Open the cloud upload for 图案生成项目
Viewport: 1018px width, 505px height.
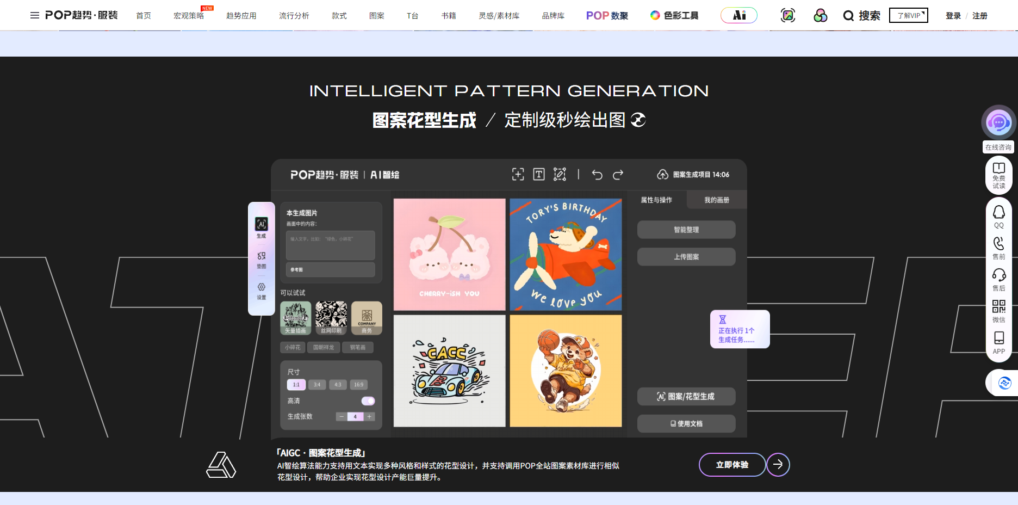(663, 175)
